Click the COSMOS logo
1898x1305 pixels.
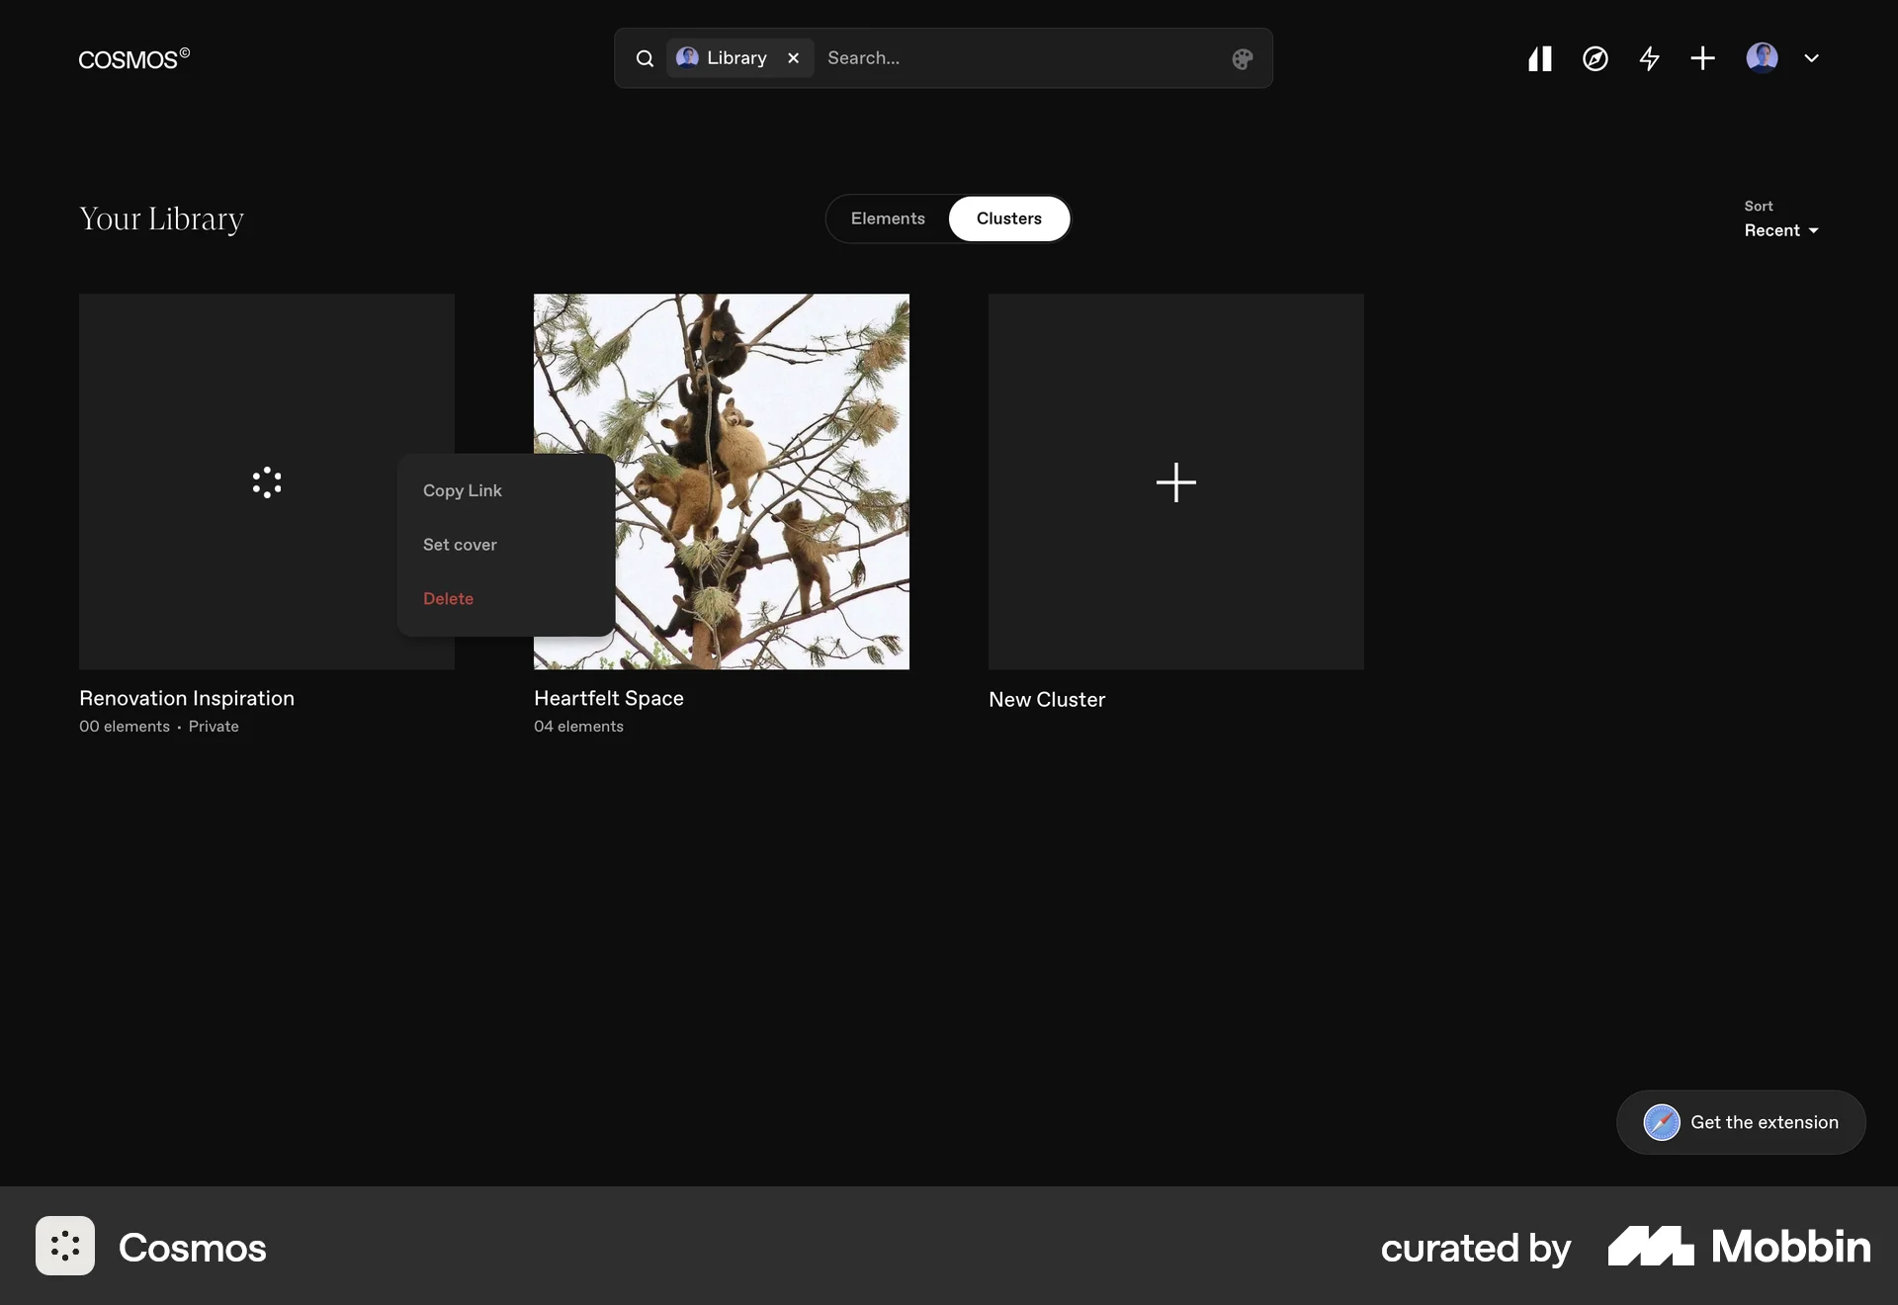(x=133, y=59)
